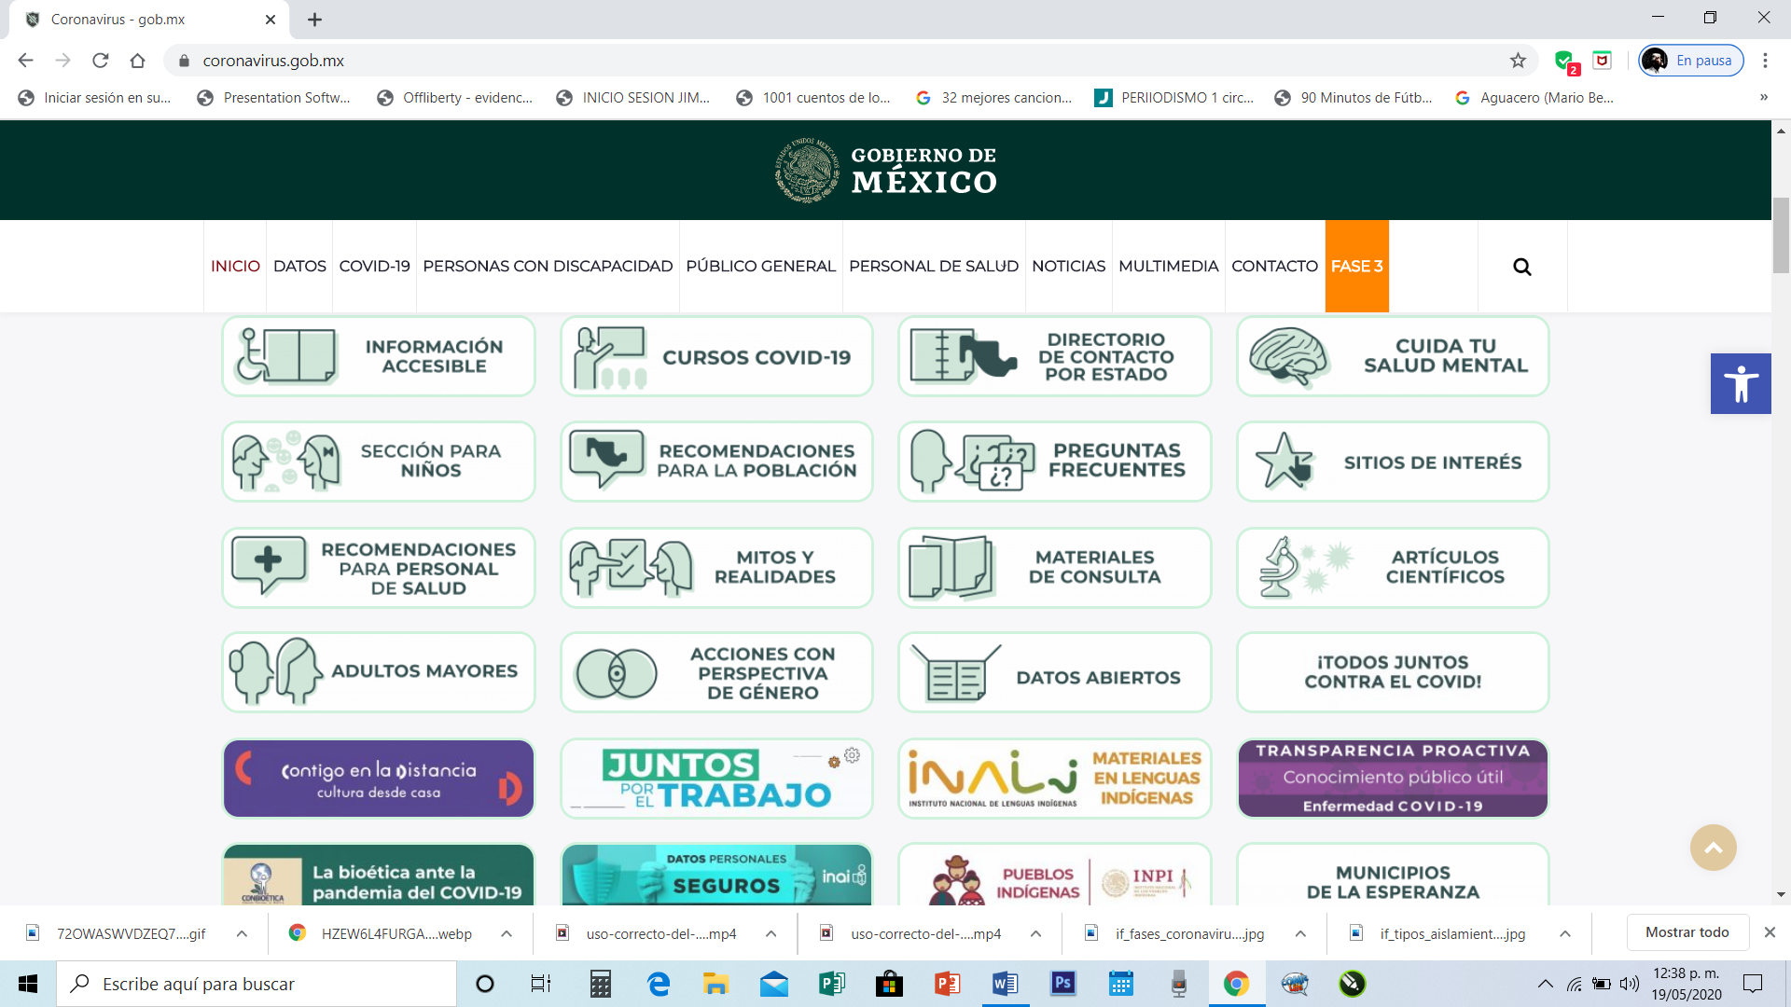Click Mostrar todo in the downloads bar
Image resolution: width=1791 pixels, height=1007 pixels.
[1687, 932]
